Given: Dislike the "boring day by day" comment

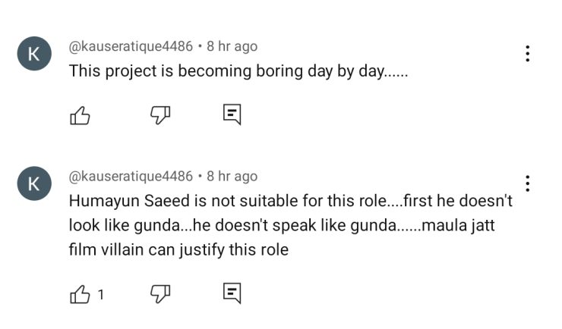Looking at the screenshot, I should coord(159,114).
